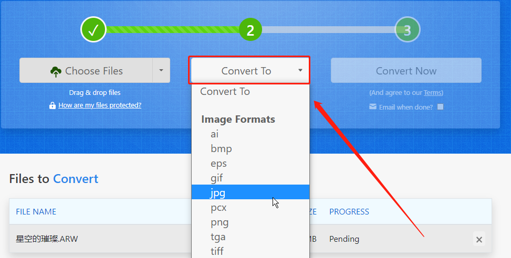
Task: Select gif as the output format
Action: point(251,178)
